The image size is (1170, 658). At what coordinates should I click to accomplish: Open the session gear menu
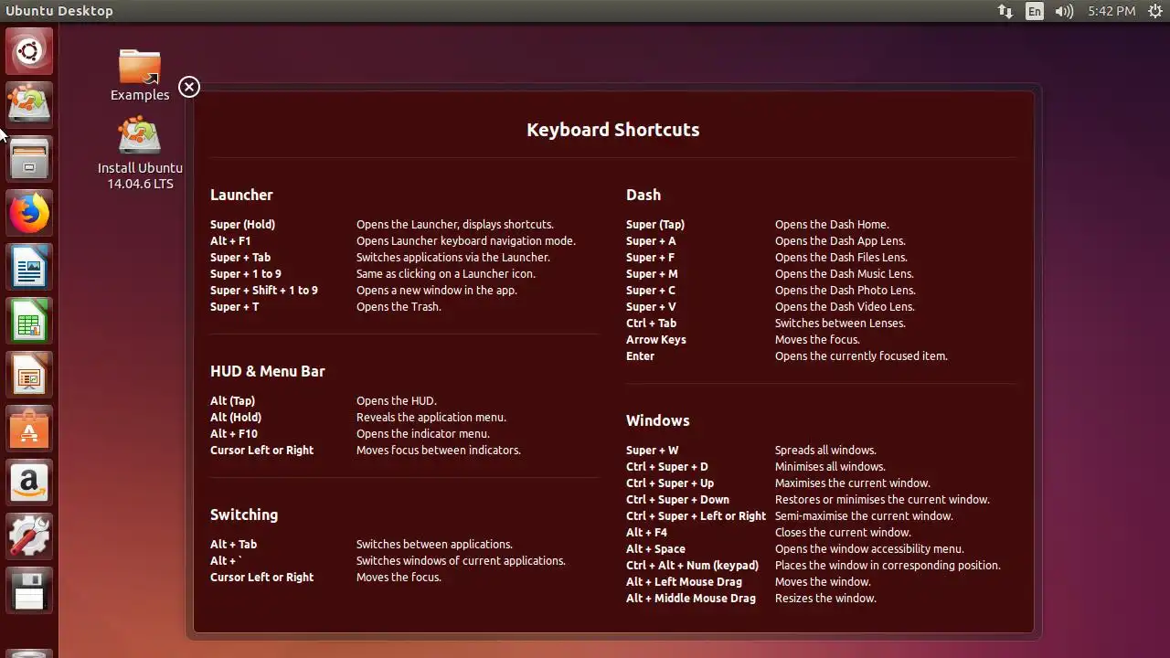[x=1154, y=11]
